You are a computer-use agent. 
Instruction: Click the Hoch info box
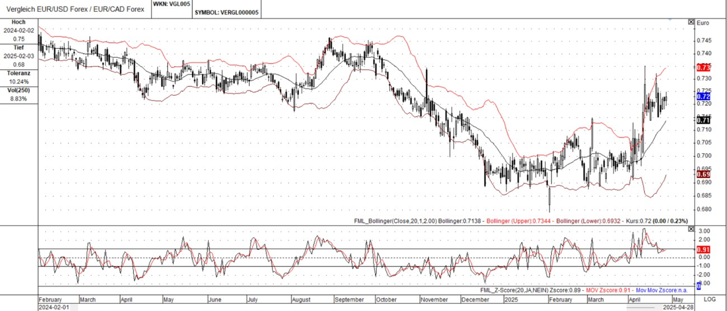(18, 31)
